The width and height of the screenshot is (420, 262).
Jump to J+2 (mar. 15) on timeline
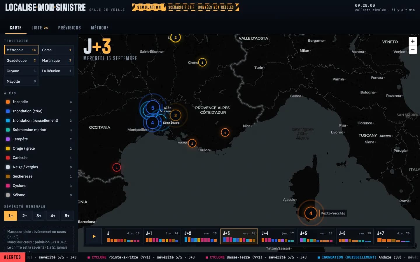(x=201, y=236)
